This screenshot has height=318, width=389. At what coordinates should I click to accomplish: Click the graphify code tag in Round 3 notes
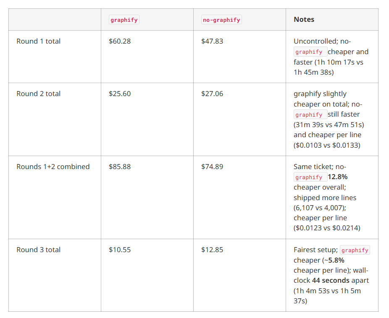click(355, 250)
